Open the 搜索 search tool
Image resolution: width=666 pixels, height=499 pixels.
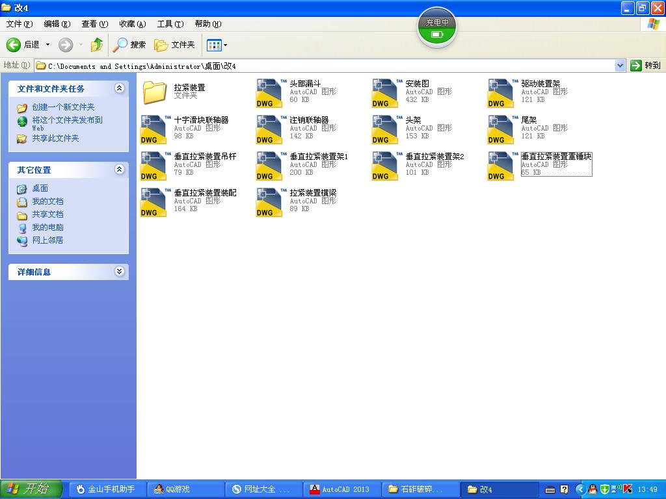[129, 45]
